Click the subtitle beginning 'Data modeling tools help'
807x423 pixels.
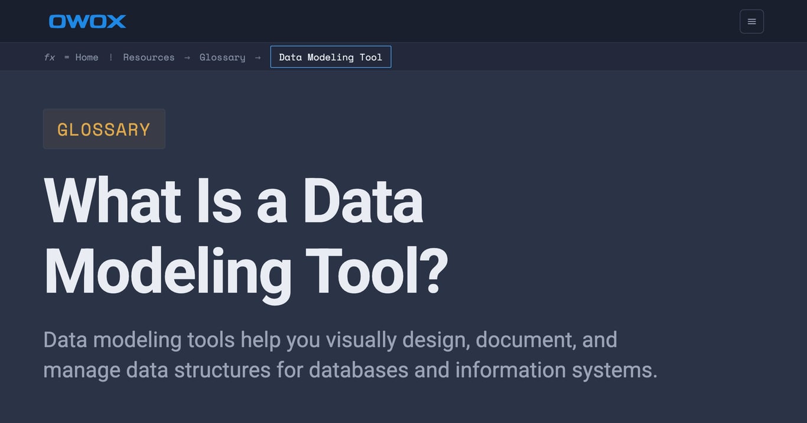350,355
